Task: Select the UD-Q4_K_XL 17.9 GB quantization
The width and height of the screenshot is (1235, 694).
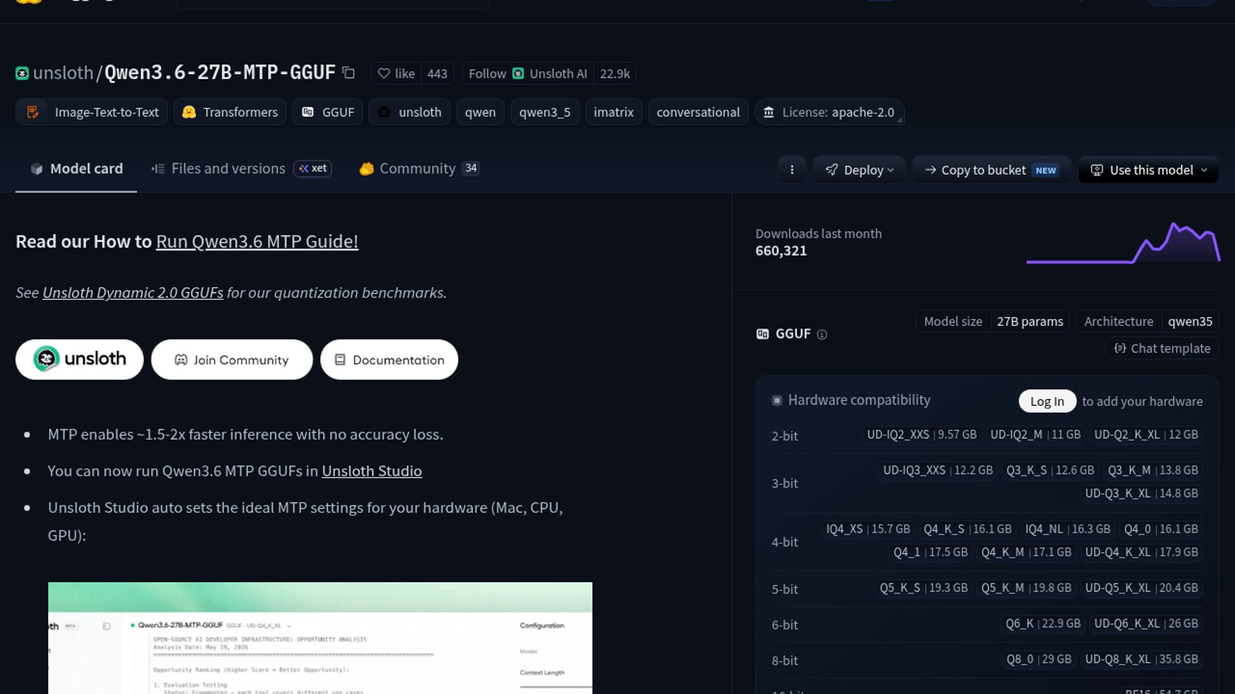Action: click(x=1141, y=552)
